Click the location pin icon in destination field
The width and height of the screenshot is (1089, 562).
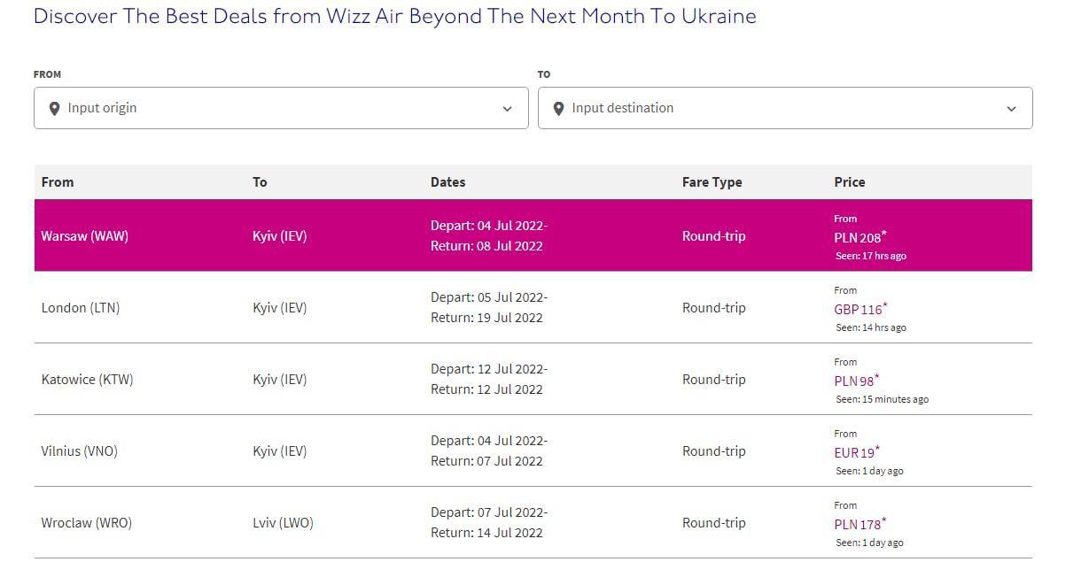[558, 109]
